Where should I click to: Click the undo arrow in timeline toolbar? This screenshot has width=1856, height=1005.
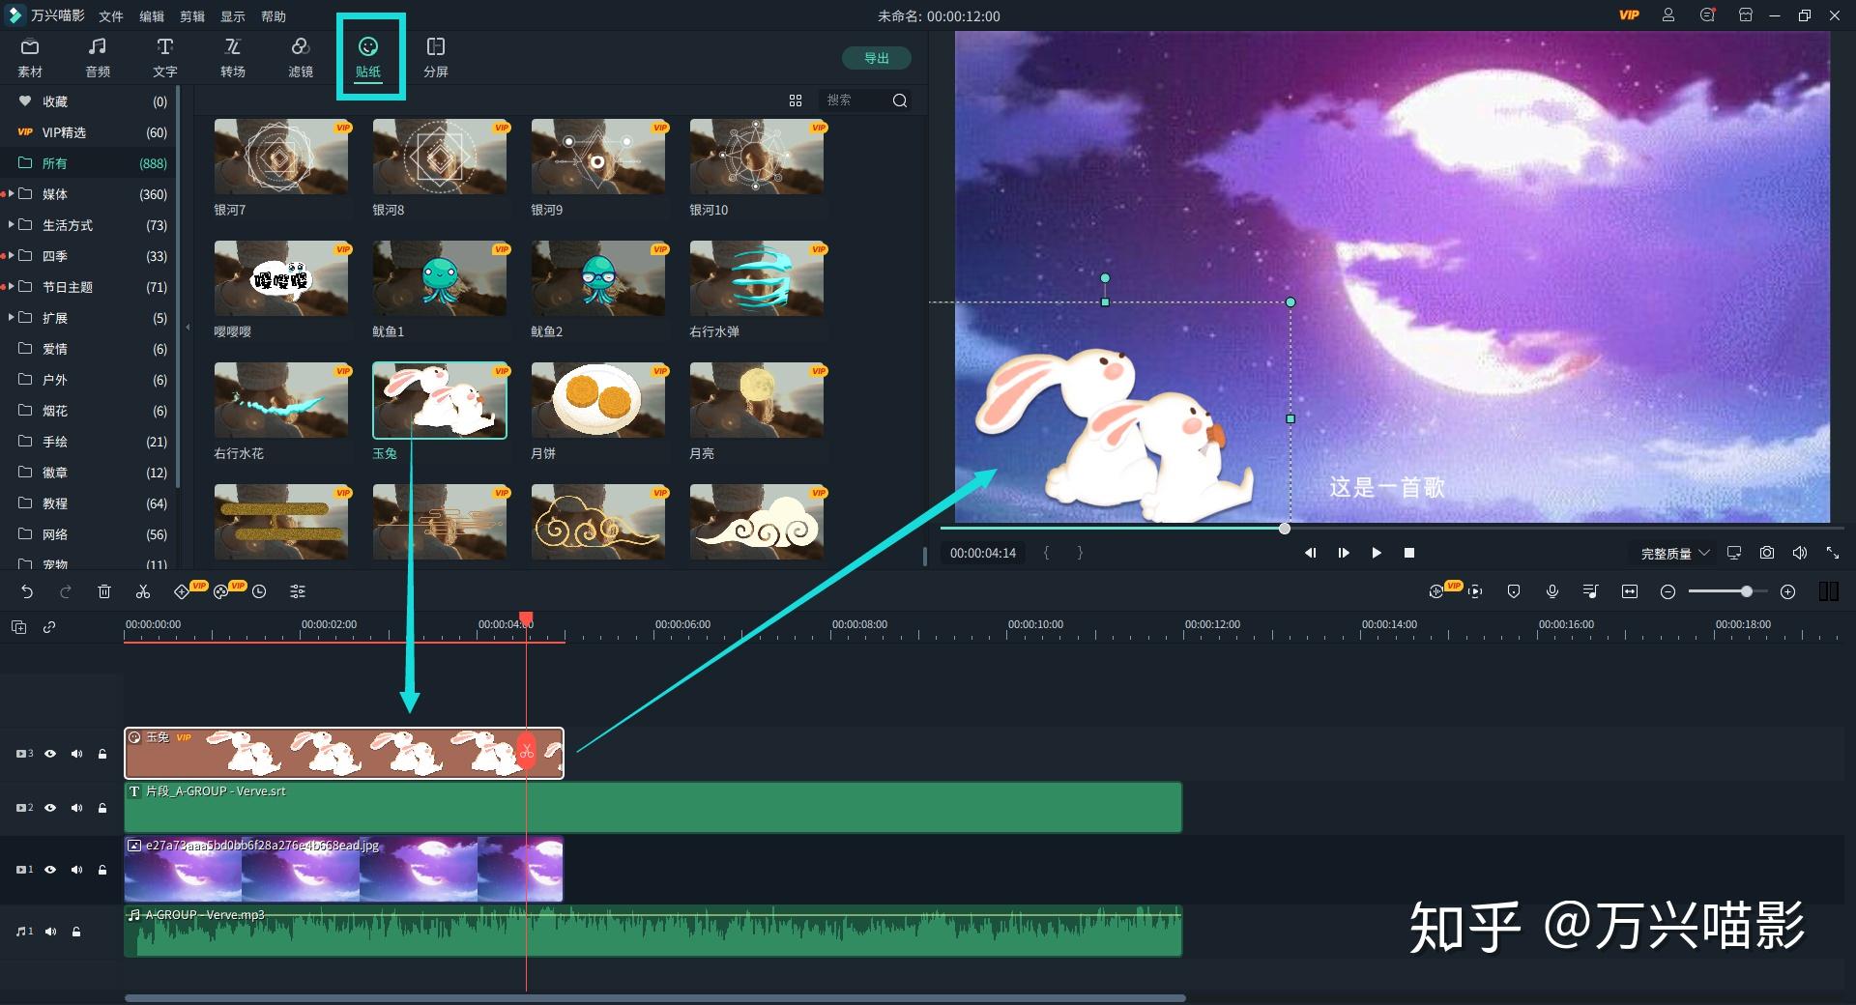click(x=27, y=591)
